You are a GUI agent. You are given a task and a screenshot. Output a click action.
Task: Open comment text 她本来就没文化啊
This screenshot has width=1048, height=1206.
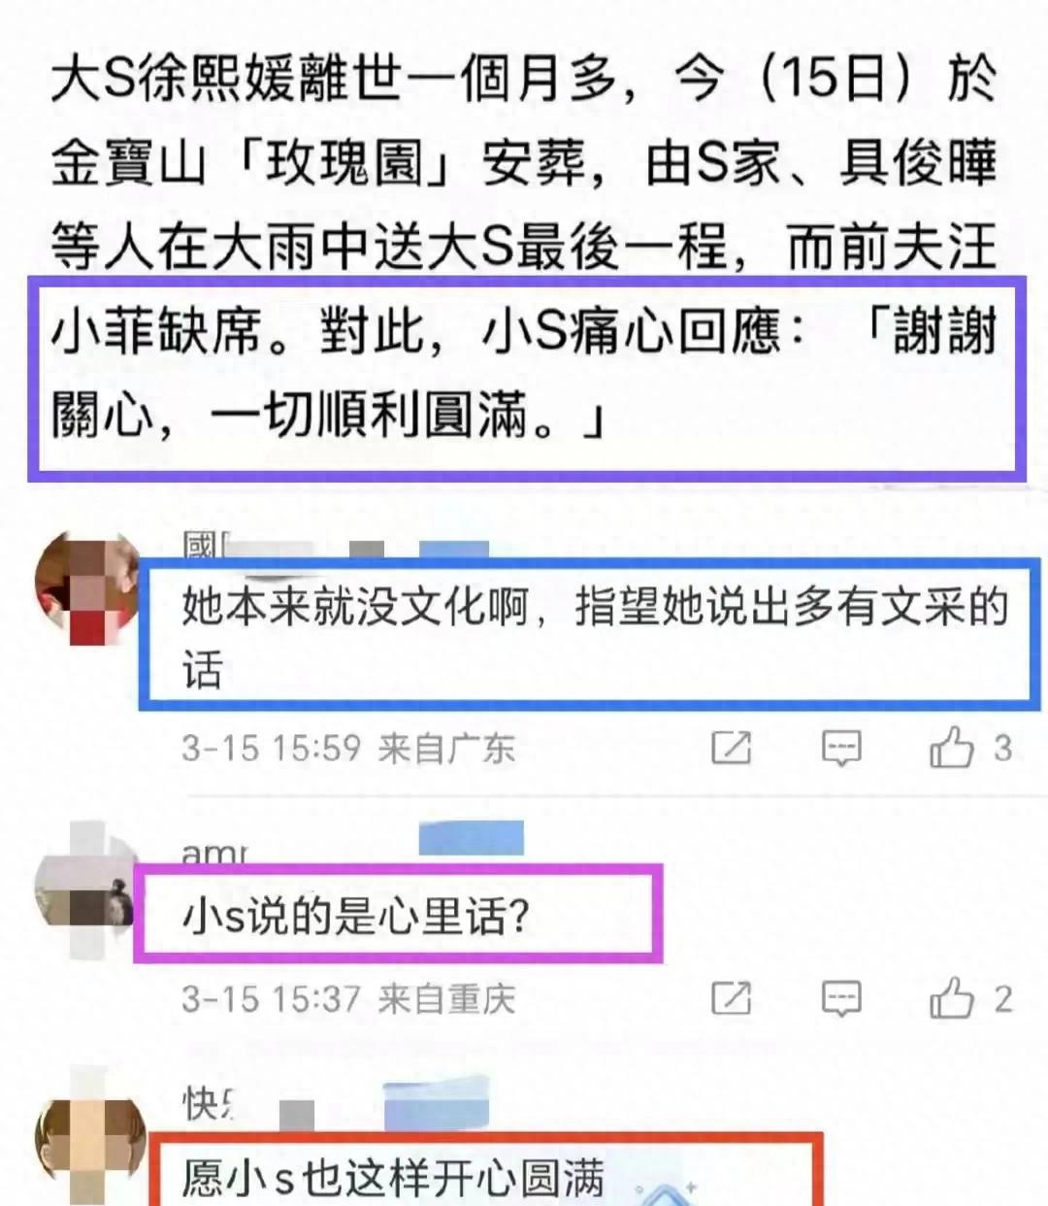tap(596, 638)
